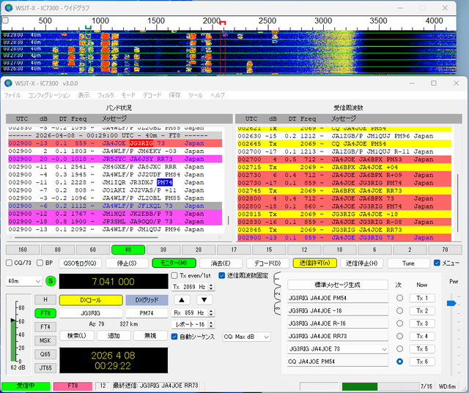Click the 検索(L) button
This screenshot has height=393, width=469.
pyautogui.click(x=76, y=336)
